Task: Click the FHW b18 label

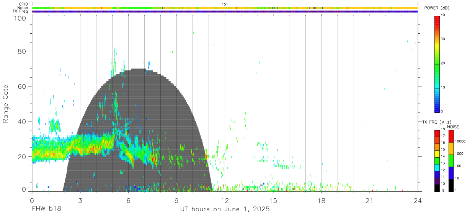Action: 46,209
